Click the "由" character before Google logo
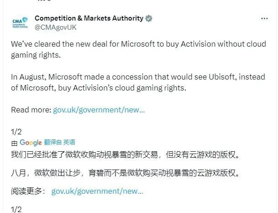 [14, 143]
